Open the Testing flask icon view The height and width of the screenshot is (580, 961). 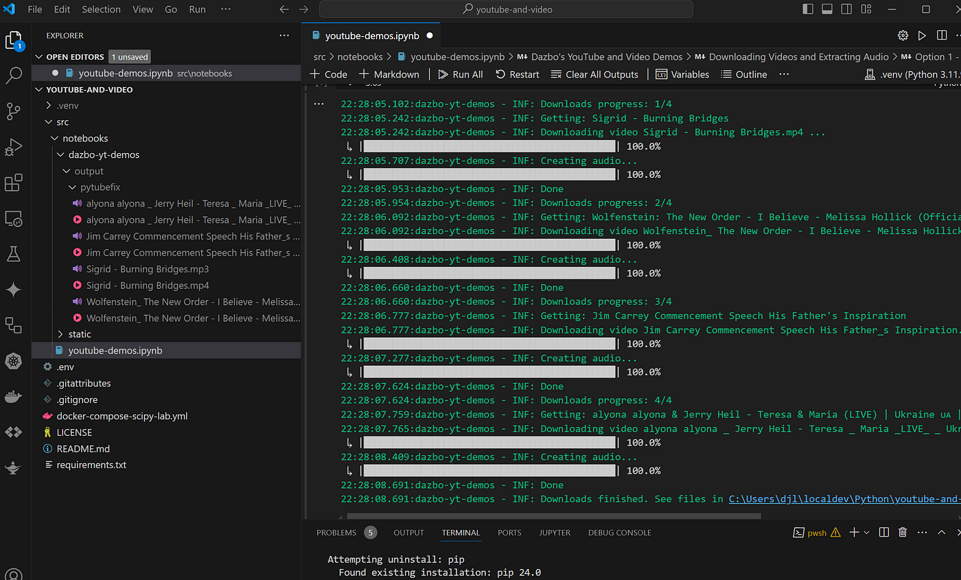click(14, 254)
